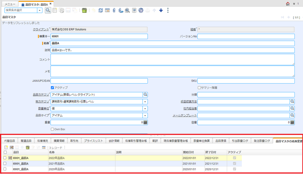This screenshot has width=303, height=174.
Task: Open the 重量 calculator icon
Action: [x=145, y=122]
